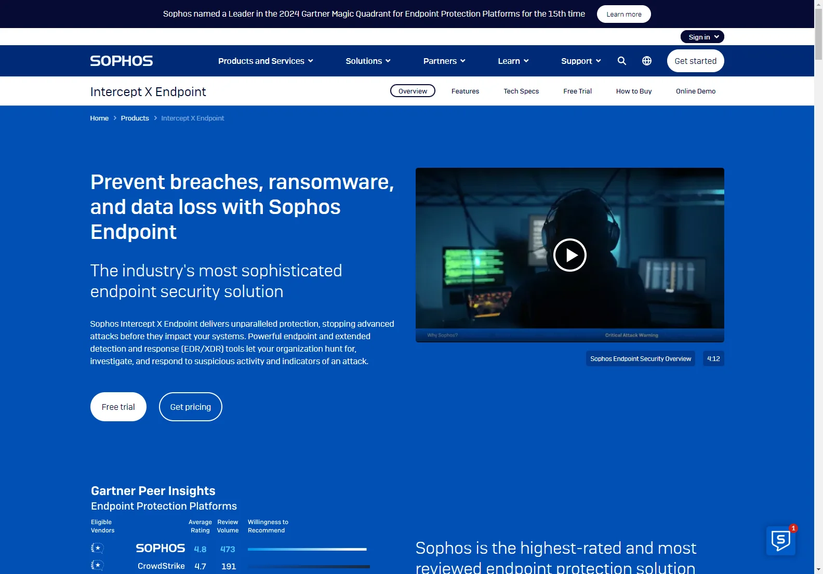This screenshot has width=823, height=574.
Task: Click the Gartner Peer Insights heading
Action: 153,491
